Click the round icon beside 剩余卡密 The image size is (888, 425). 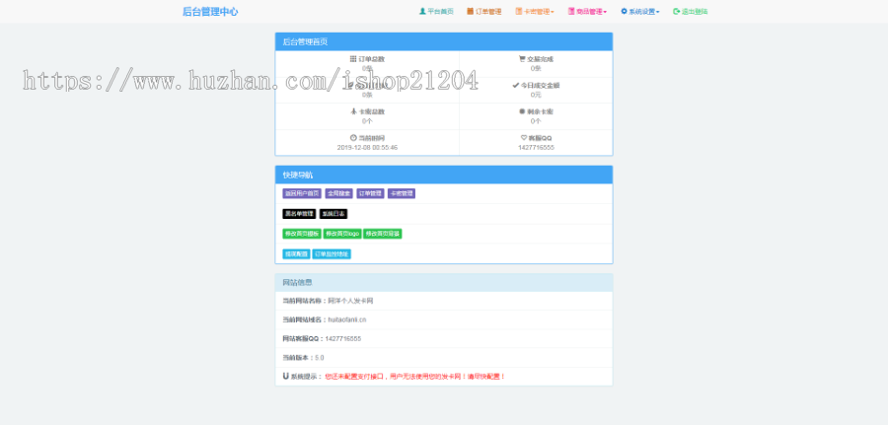click(x=522, y=111)
